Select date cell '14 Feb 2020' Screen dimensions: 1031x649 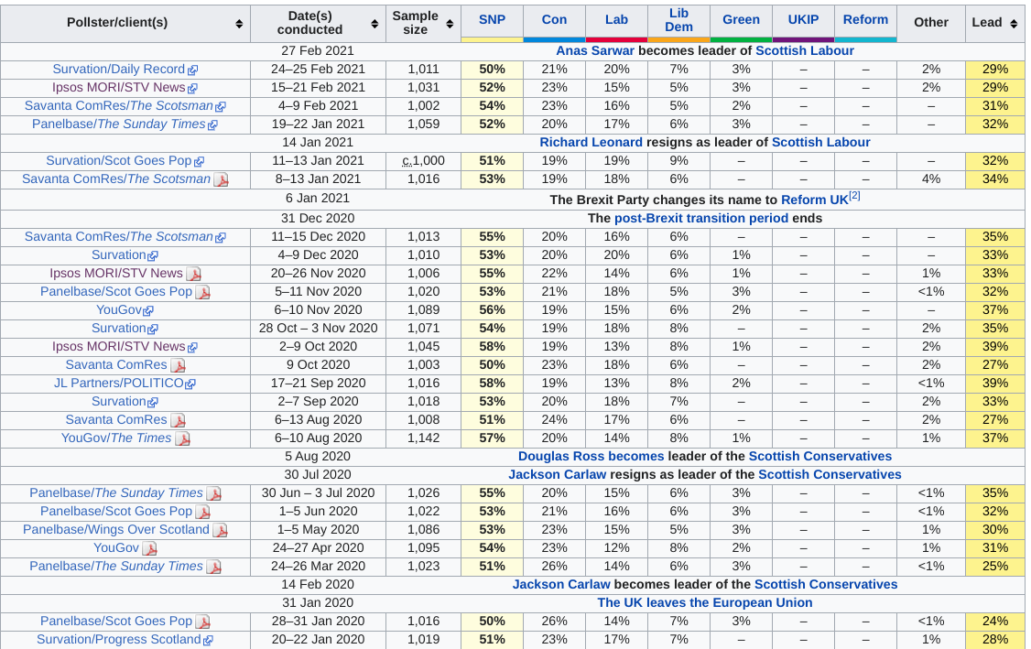318,585
